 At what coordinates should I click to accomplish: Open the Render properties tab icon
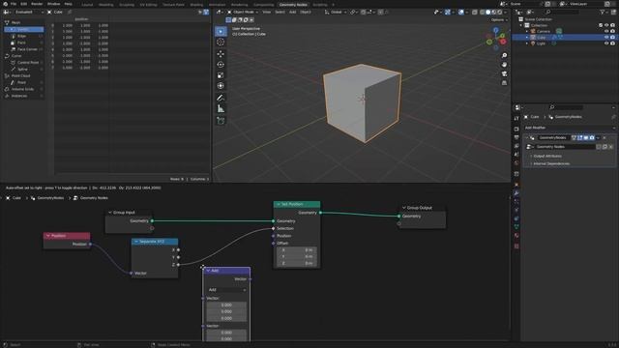516,129
